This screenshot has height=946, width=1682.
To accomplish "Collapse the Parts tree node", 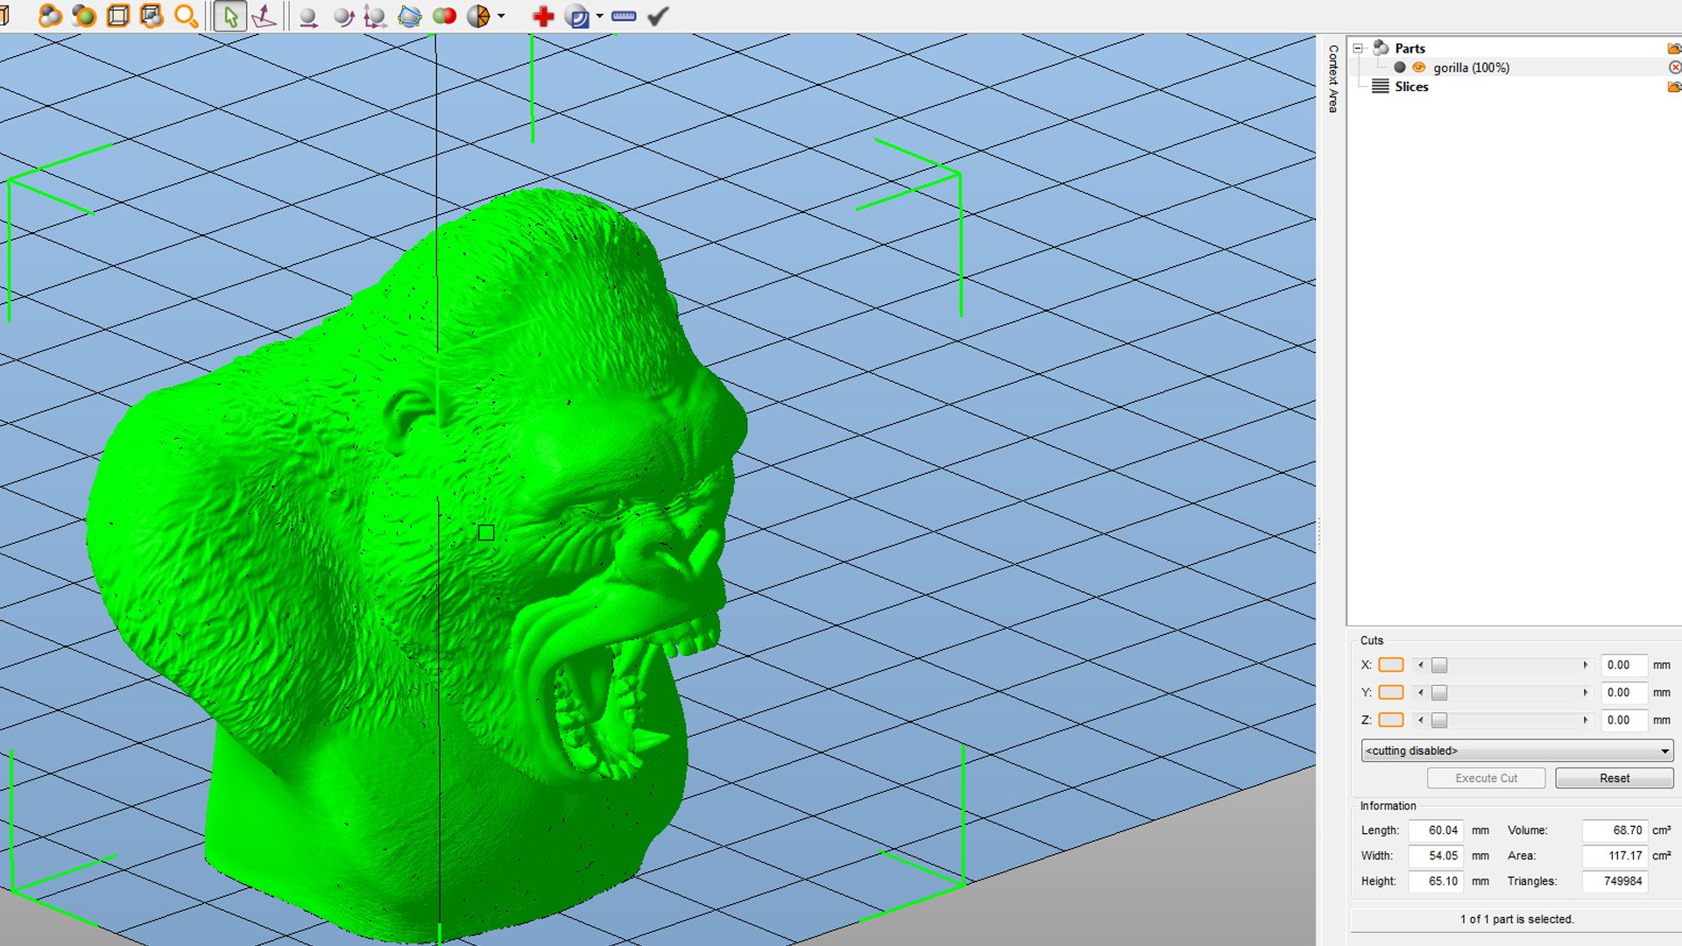I will 1359,48.
